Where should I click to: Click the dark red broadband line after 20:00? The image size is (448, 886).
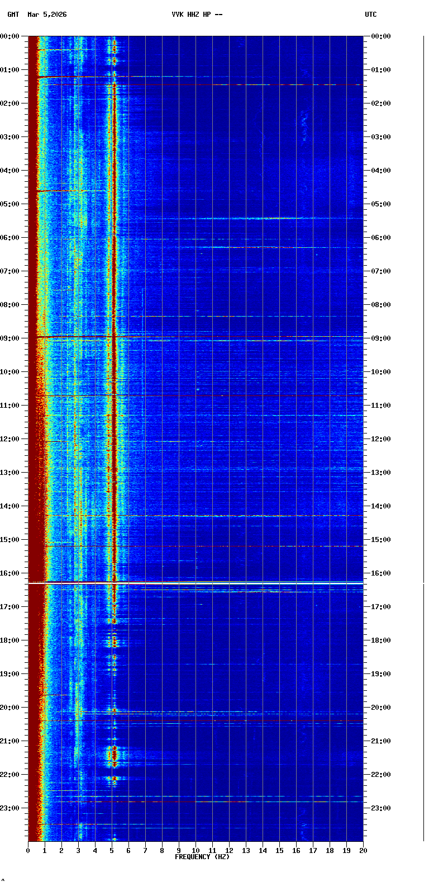tap(223, 721)
